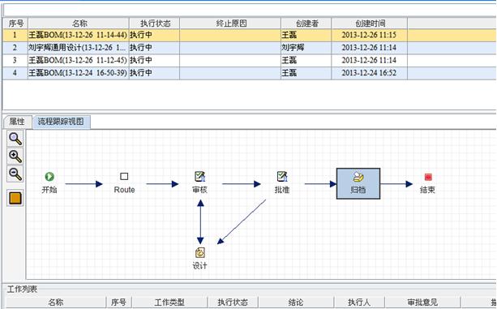Sort by 名称 column header in top table
The height and width of the screenshot is (309, 497).
point(79,24)
